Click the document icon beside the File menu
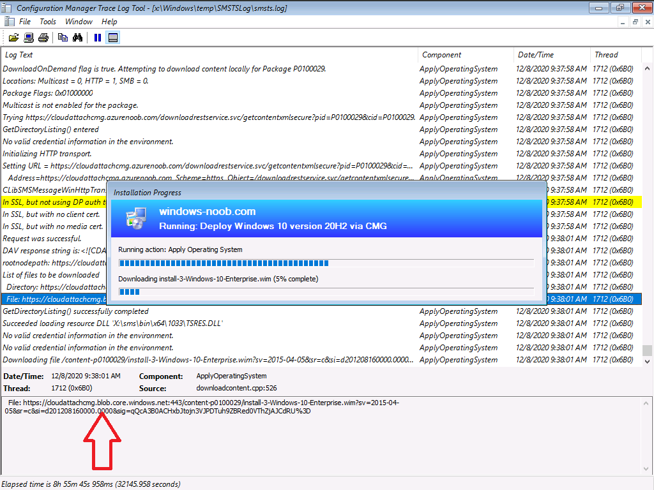 (9, 22)
